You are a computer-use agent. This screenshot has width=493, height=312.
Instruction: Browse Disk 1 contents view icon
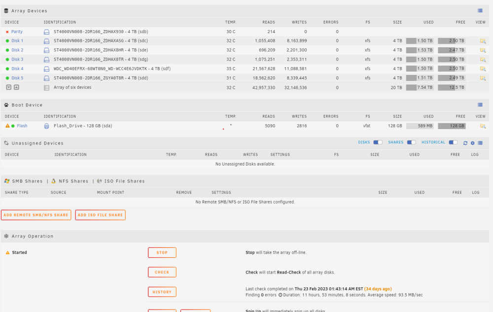tap(483, 41)
